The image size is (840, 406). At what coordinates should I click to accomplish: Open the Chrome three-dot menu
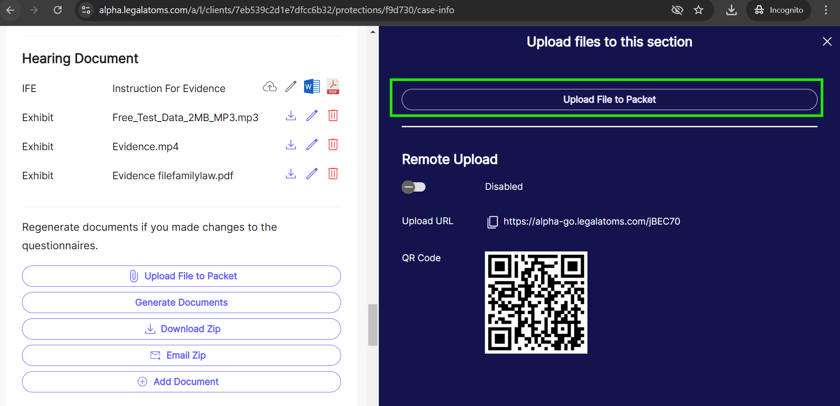tap(825, 10)
